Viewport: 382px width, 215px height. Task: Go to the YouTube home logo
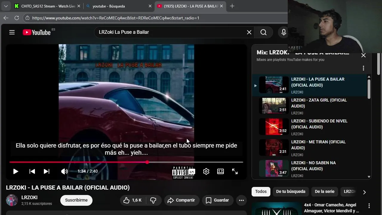pos(37,32)
